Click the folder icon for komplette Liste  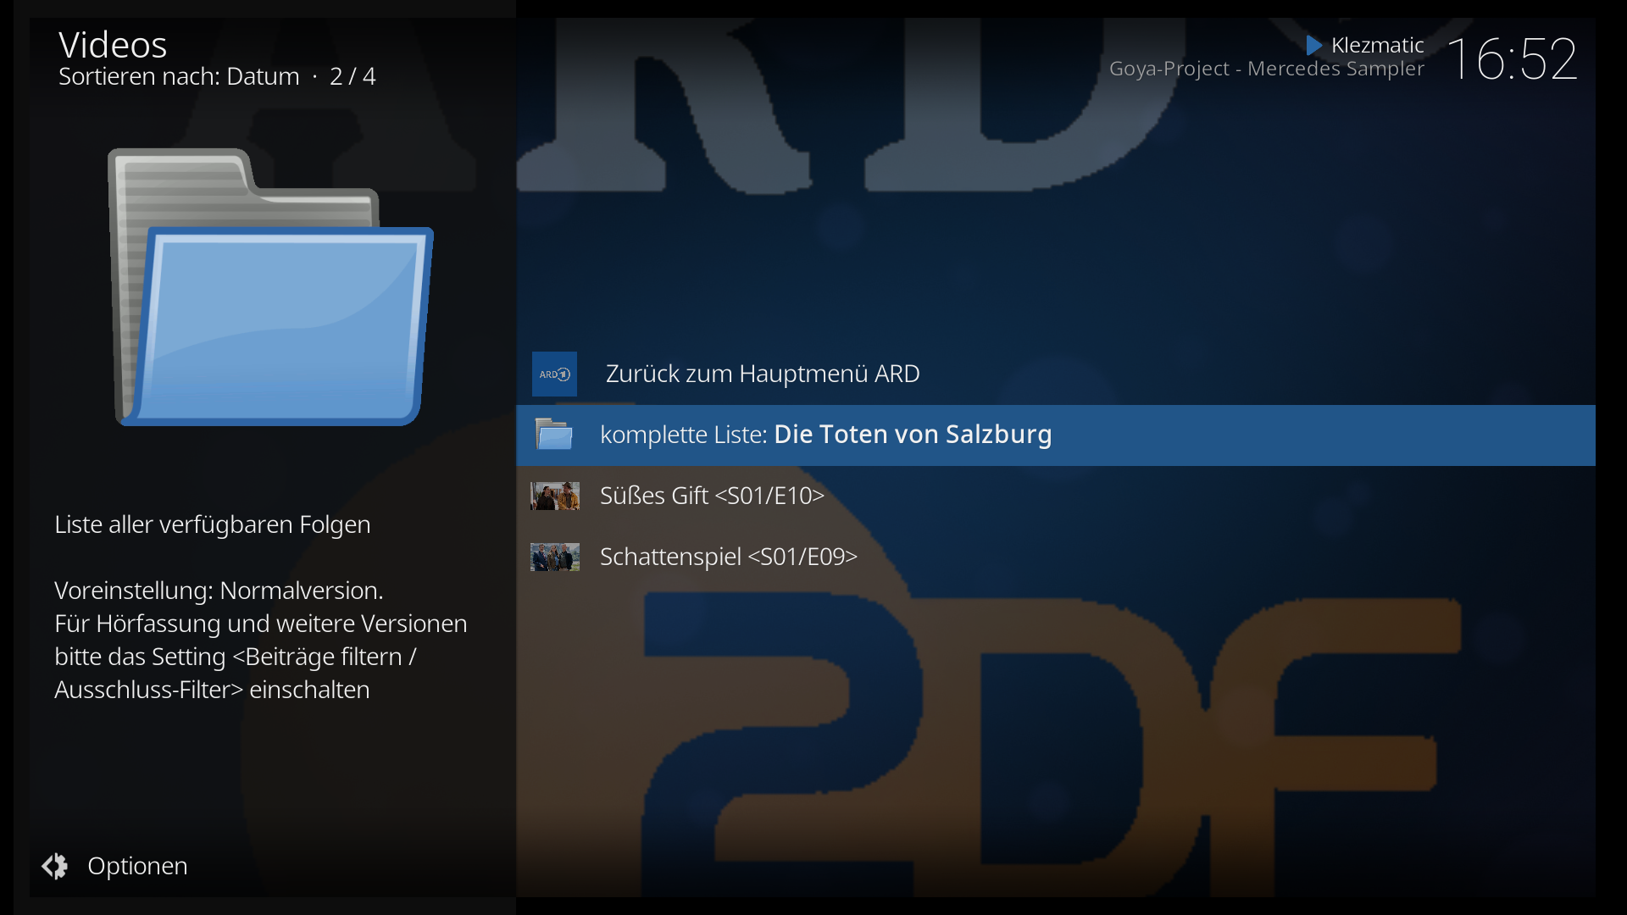(554, 435)
